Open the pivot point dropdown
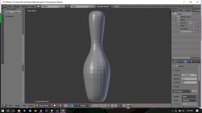The height and width of the screenshot is (113, 202). coord(61,105)
